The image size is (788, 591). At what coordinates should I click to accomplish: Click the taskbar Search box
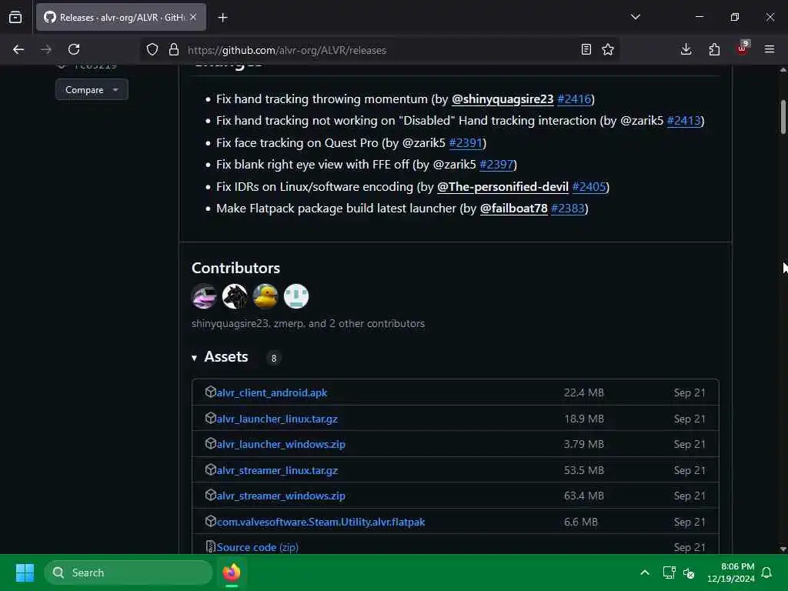[129, 573]
